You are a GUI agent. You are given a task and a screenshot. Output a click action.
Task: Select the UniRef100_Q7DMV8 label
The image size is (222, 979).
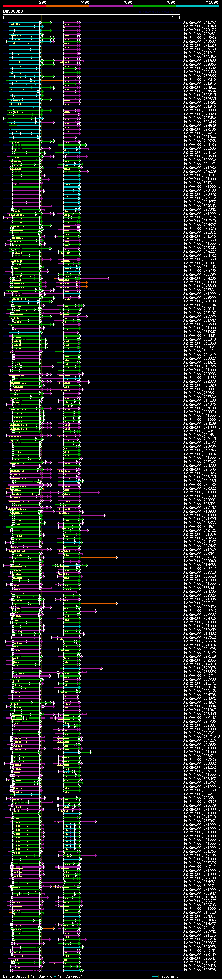pyautogui.click(x=199, y=114)
